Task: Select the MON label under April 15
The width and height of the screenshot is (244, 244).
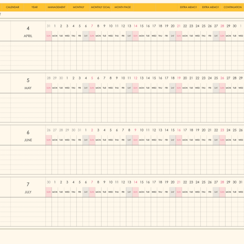Action: (x=142, y=36)
